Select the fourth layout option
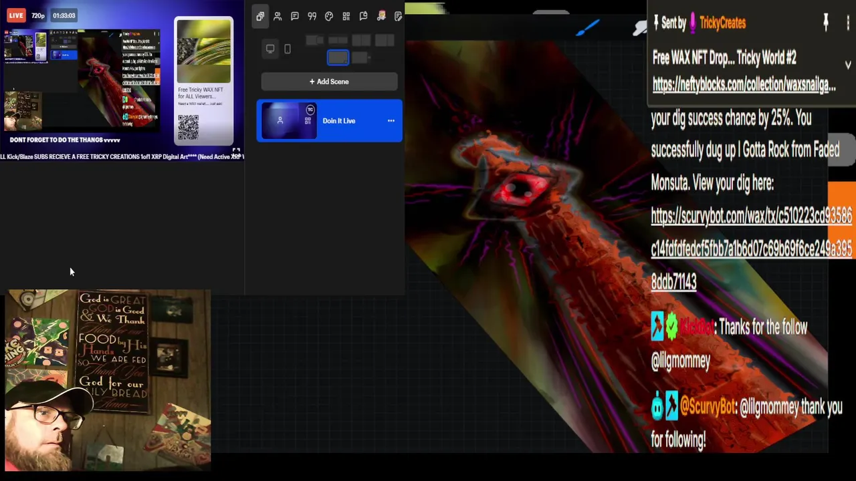This screenshot has height=481, width=856. (x=384, y=41)
